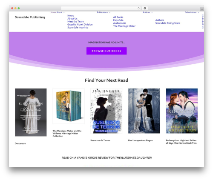Click the Descarada title text
Screen dimensions: 213x180
tap(20, 143)
